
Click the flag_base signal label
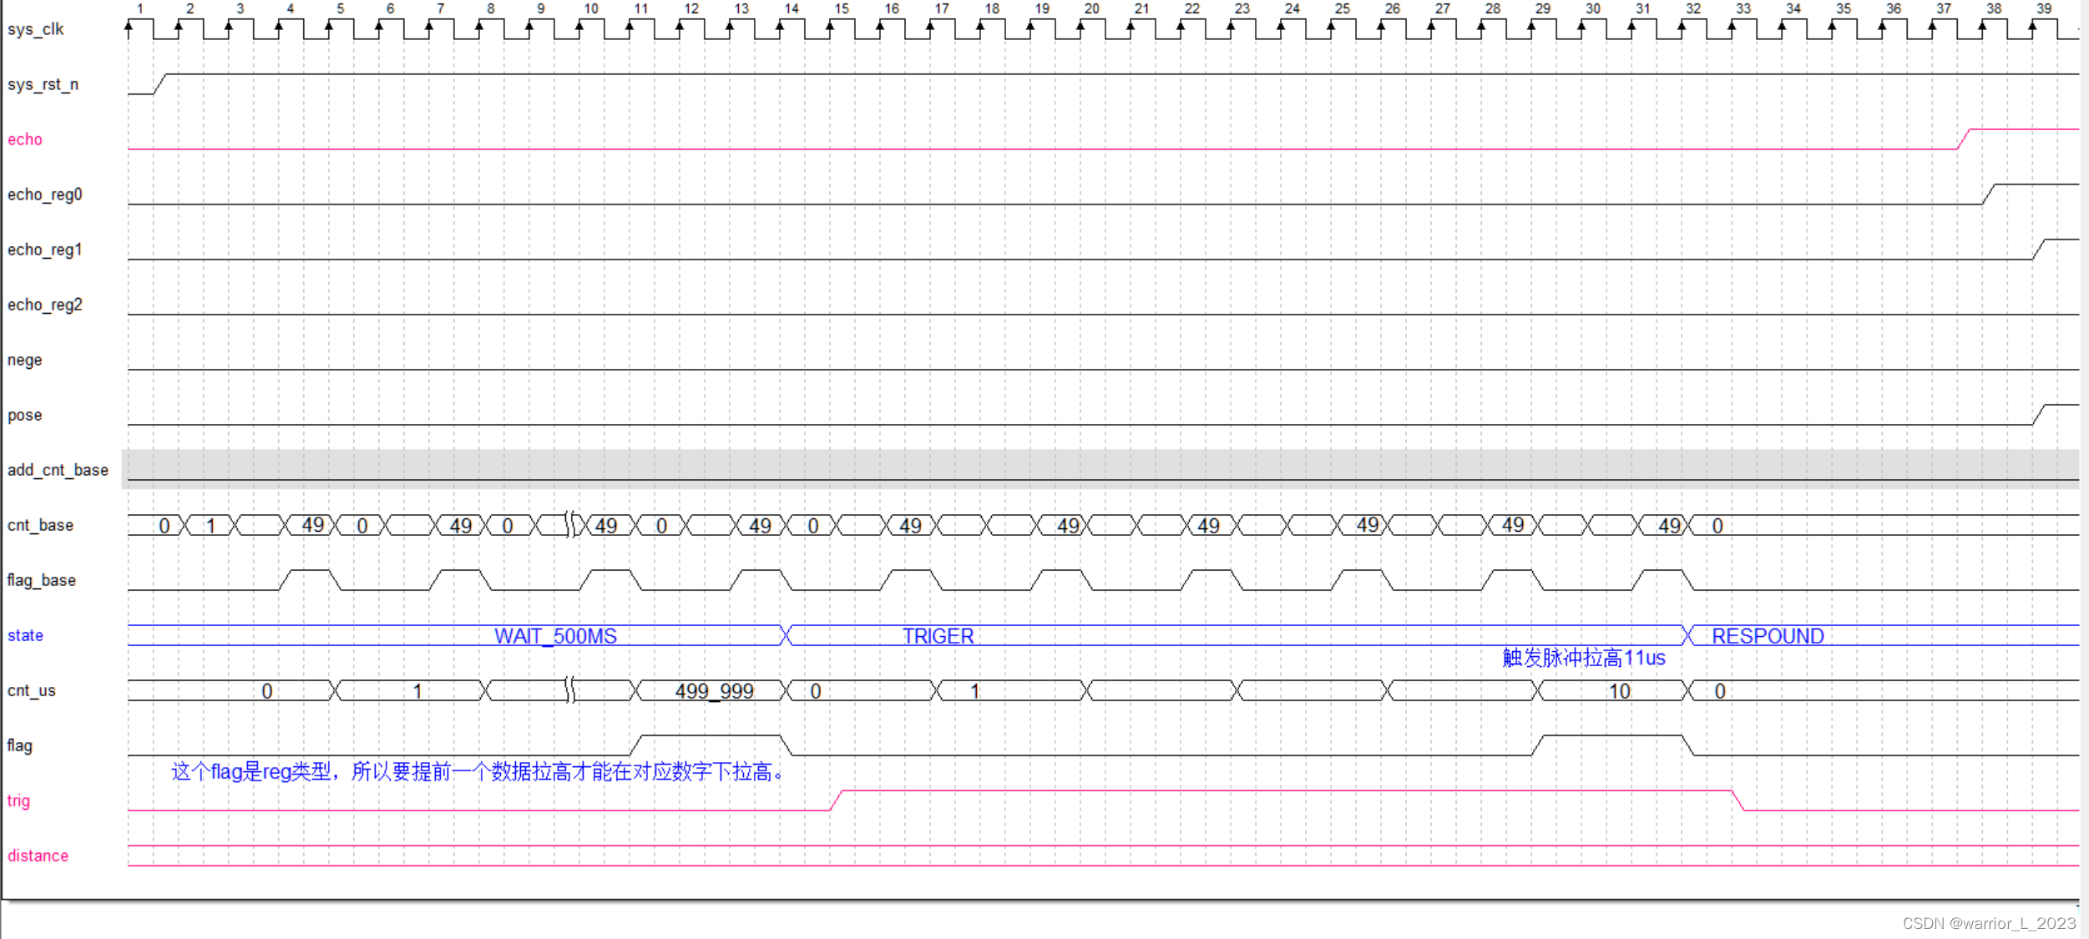coord(42,580)
